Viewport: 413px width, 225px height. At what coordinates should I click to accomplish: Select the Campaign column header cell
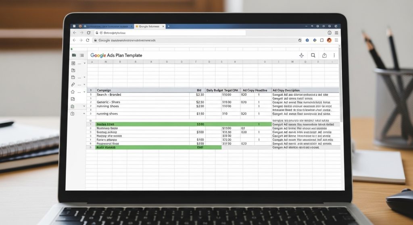(142, 90)
